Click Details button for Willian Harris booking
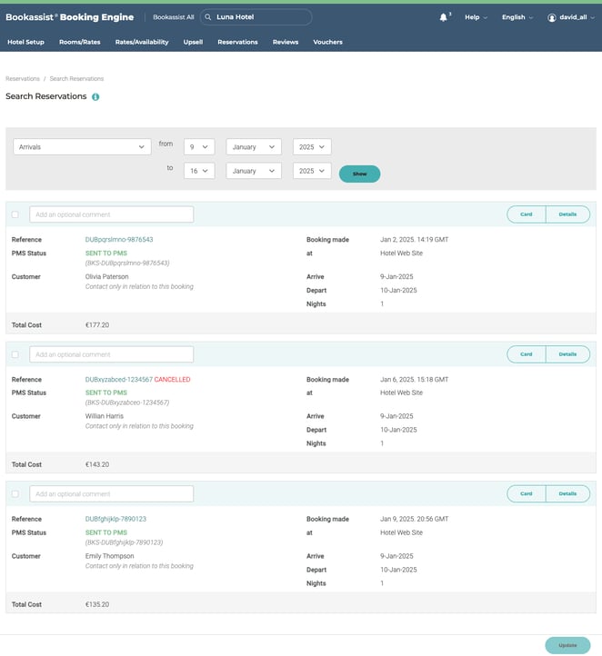602x656 pixels. tap(567, 354)
